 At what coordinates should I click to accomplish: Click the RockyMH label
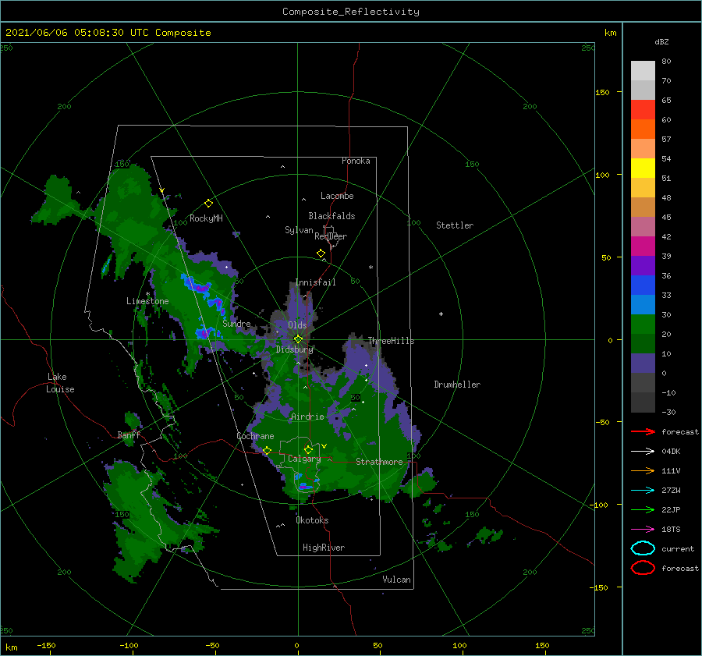pos(206,218)
